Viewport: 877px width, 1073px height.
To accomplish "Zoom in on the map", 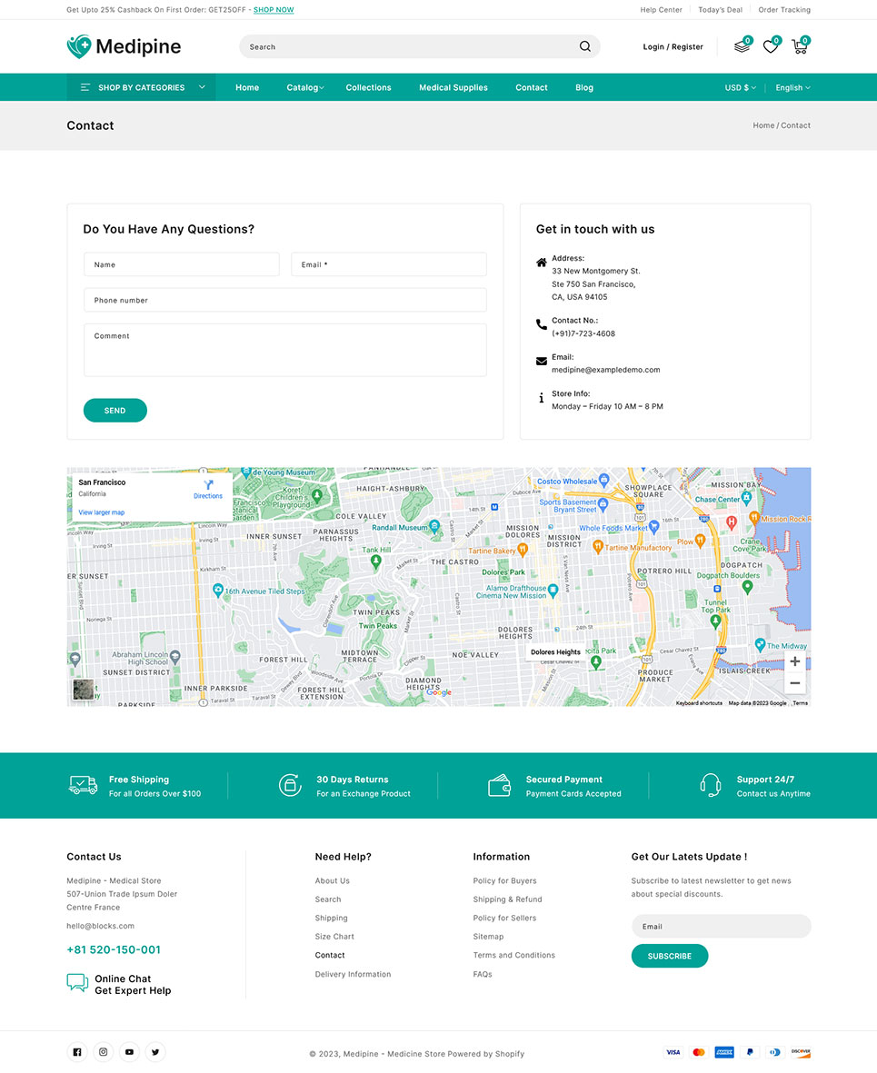I will pos(794,661).
